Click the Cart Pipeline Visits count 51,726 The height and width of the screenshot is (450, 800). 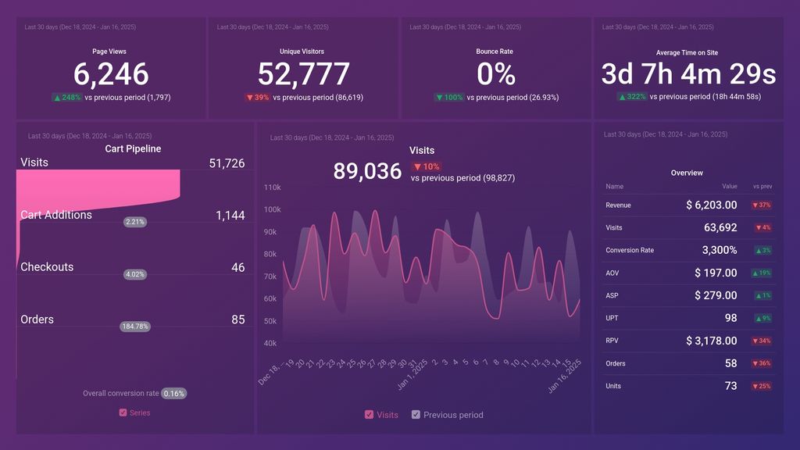[227, 163]
